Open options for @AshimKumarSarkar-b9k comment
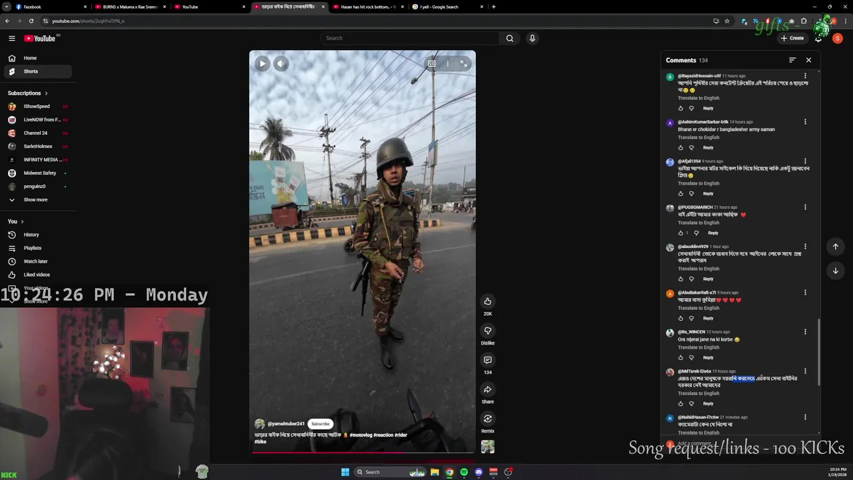The height and width of the screenshot is (480, 853). tap(805, 122)
